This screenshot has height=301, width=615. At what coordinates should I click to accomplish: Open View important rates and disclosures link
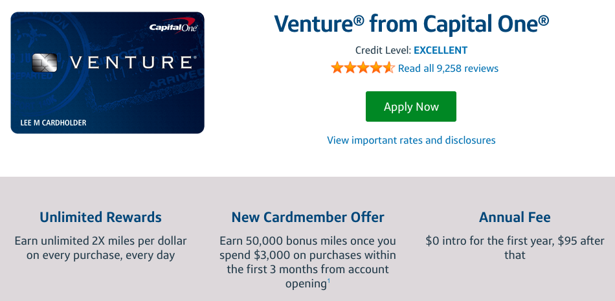coord(411,140)
